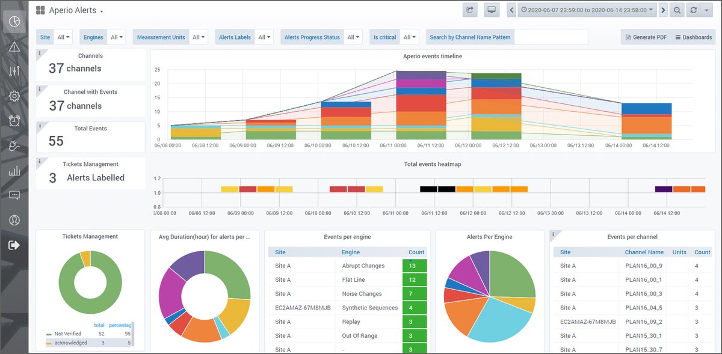Viewport: 722px width, 354px height.
Task: Open the plug connections sidebar icon
Action: [14, 146]
